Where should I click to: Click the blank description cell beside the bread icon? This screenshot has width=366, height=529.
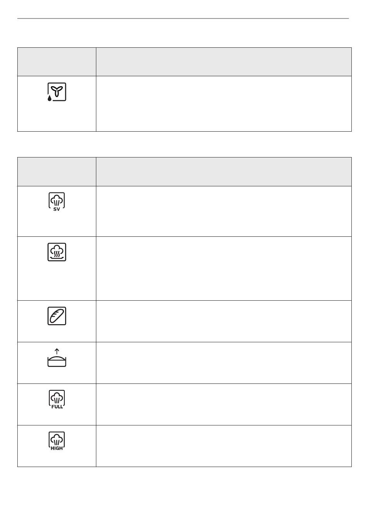tap(224, 321)
